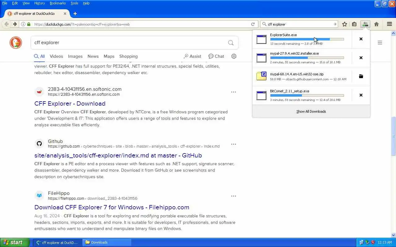Screen dimensions: 396x247
Task: Open containing folder for mypal-68.14.4 zip
Action: click(x=361, y=76)
